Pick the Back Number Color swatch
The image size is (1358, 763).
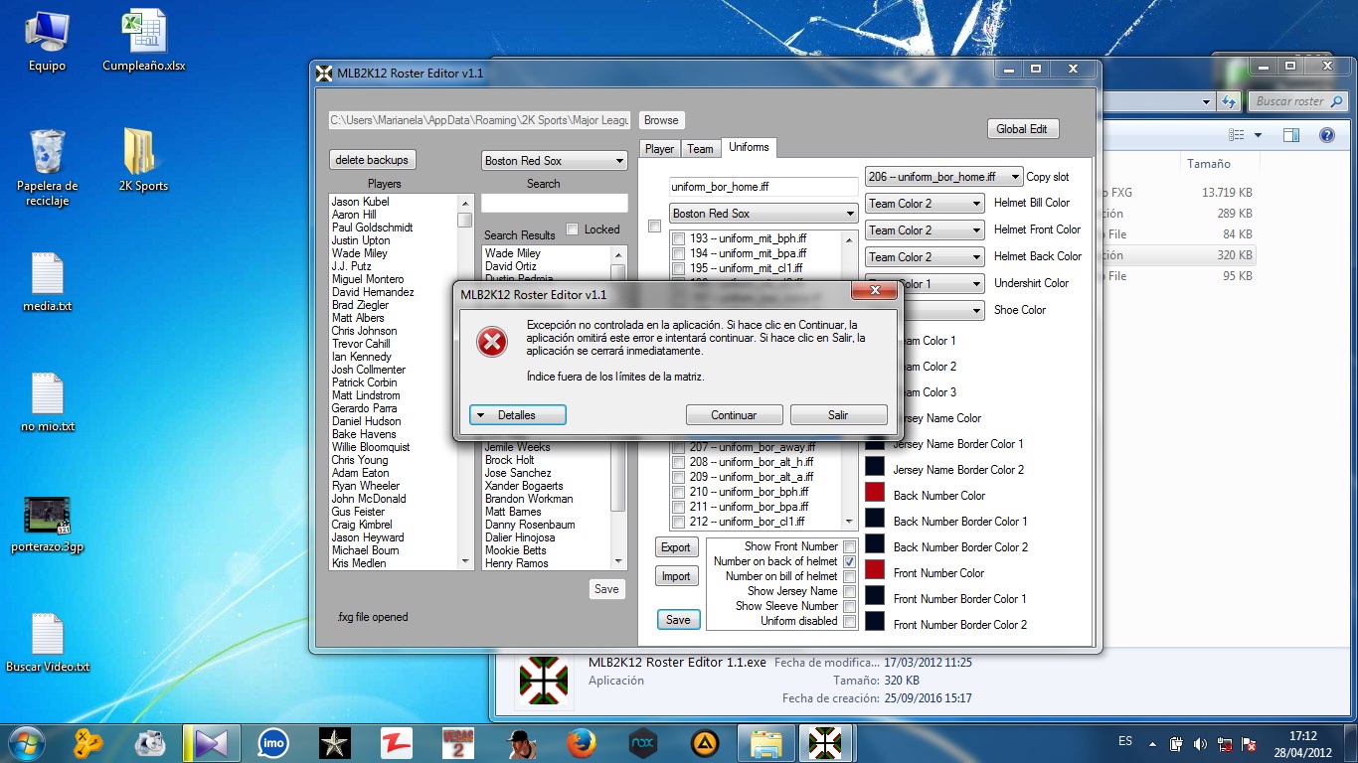875,492
